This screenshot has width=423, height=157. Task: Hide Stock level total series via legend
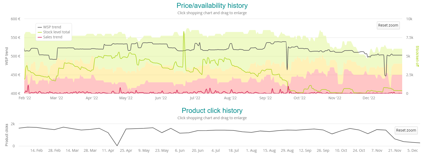pos(56,32)
